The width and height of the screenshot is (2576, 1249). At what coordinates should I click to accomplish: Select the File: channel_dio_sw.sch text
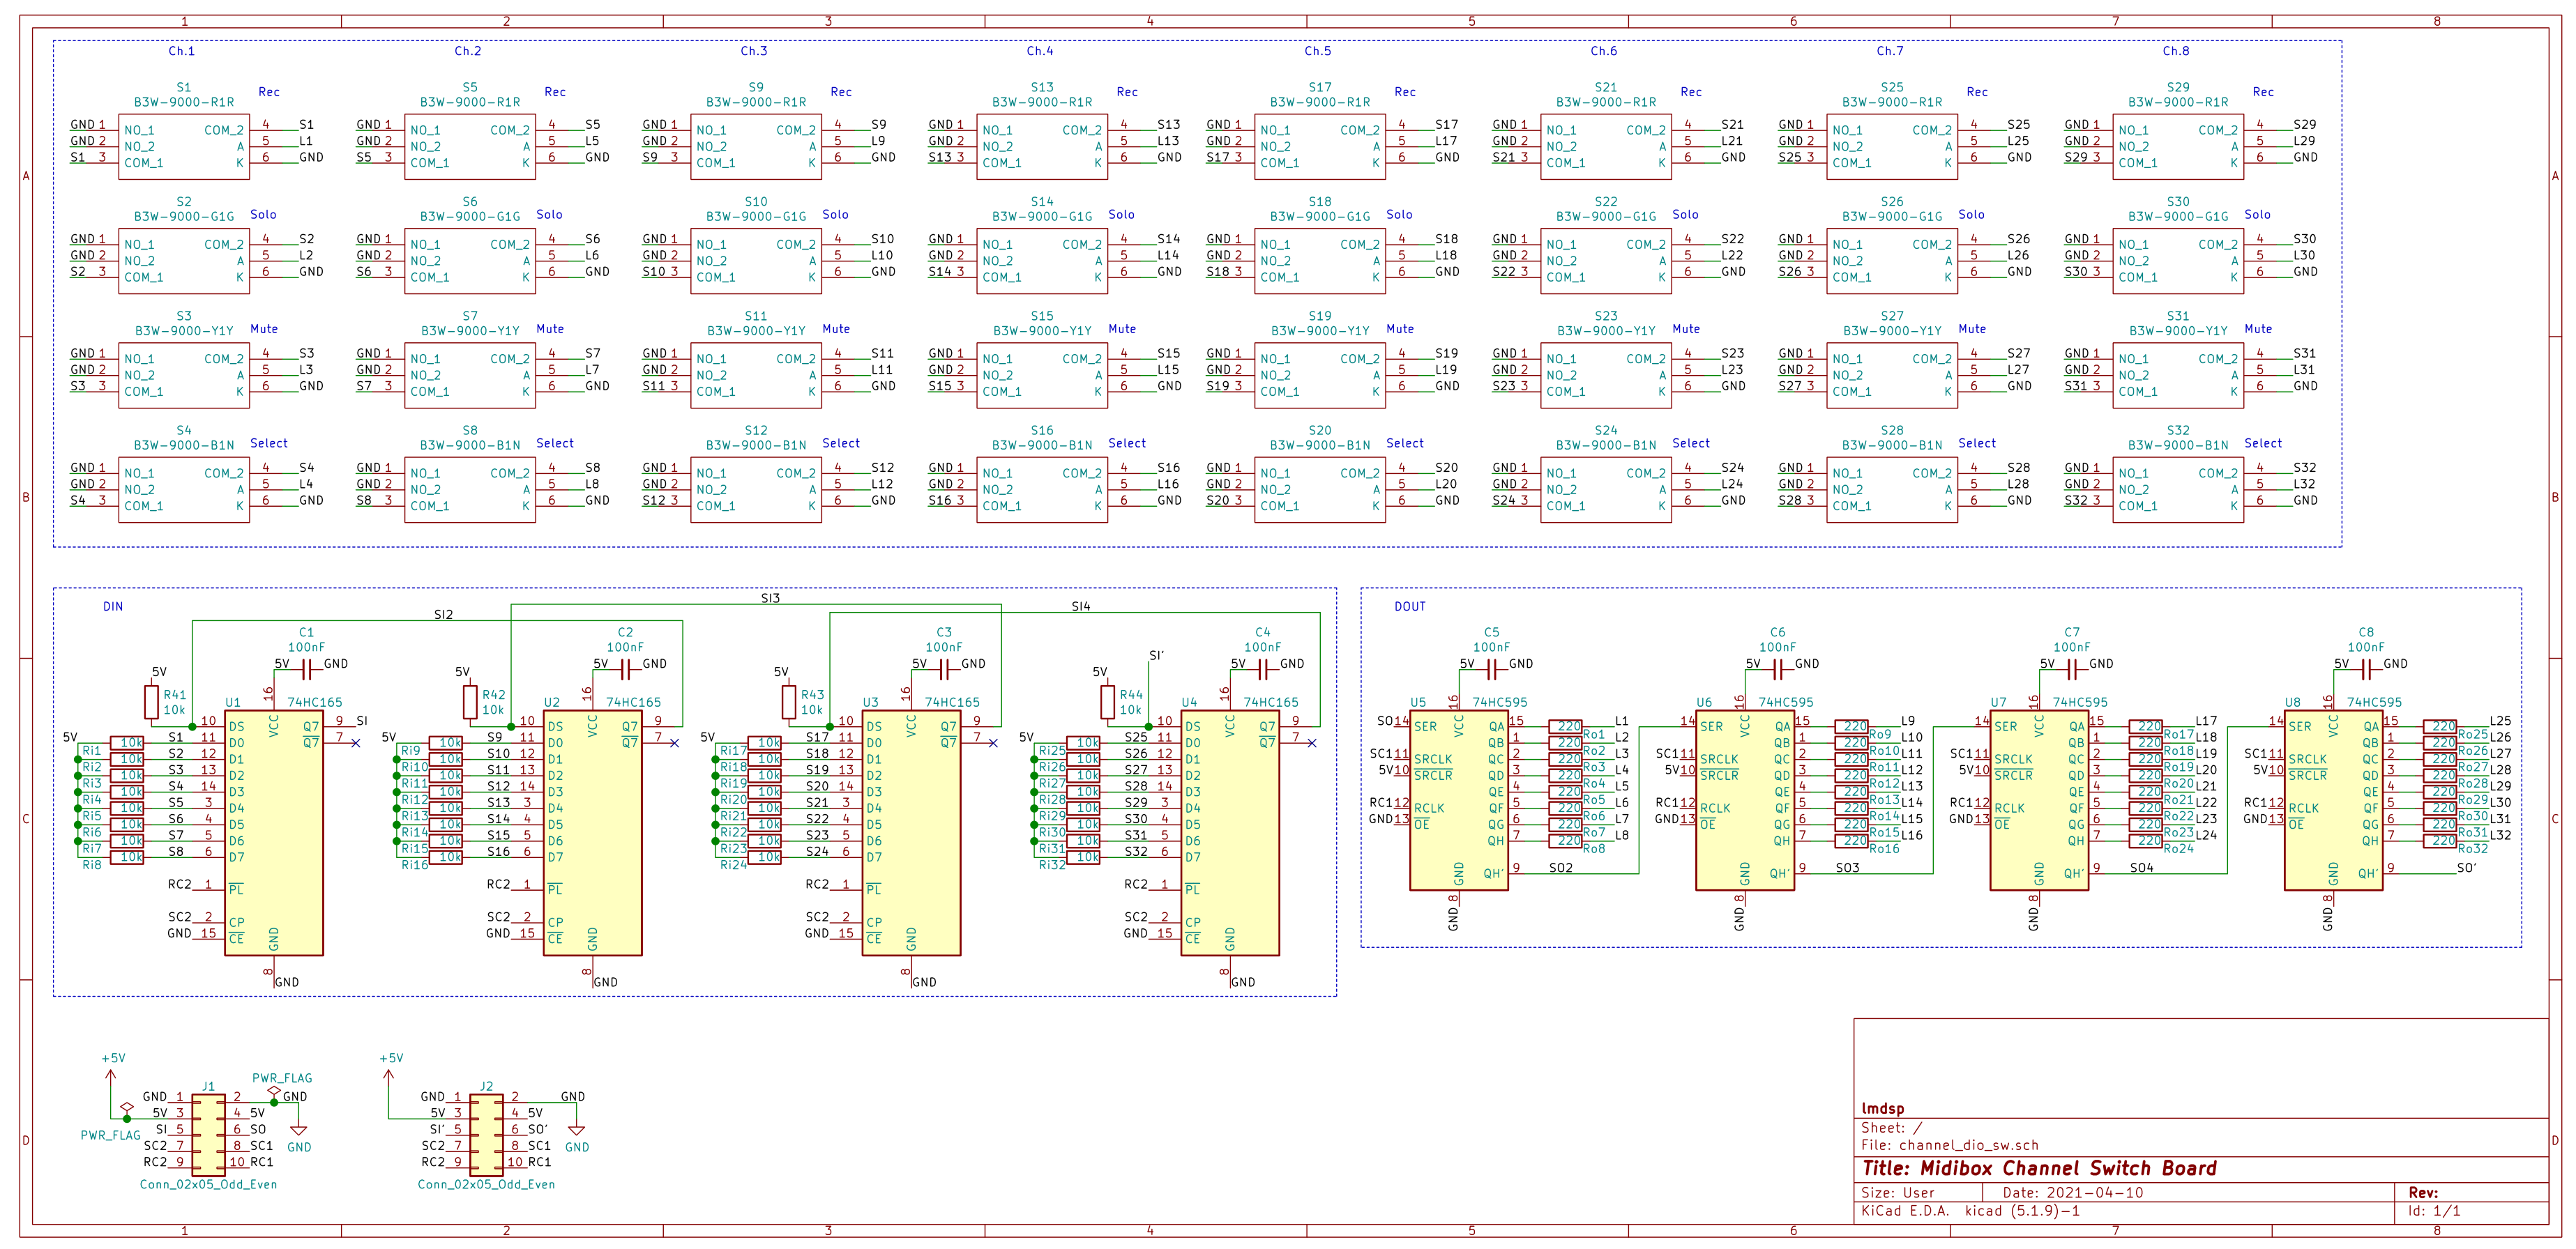click(1949, 1145)
